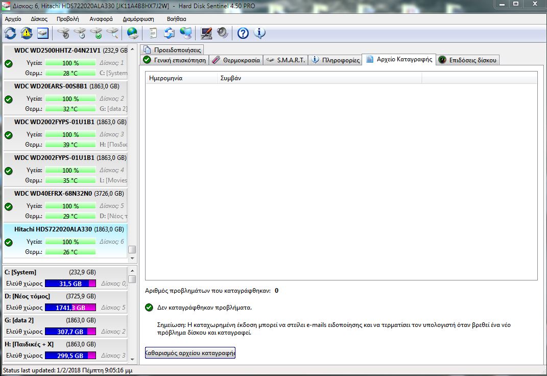547x376 pixels.
Task: Select the H: [Παιδικές + Χ] partition entry
Action: 65,350
